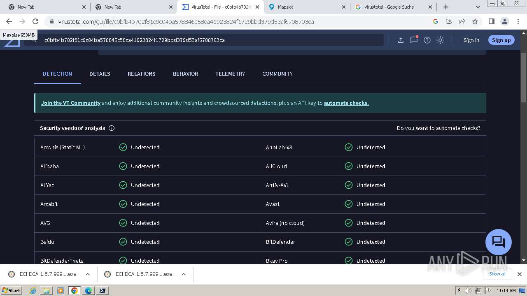Screen dimensions: 527x296
Task: Click the Sign up button
Action: coord(501,40)
